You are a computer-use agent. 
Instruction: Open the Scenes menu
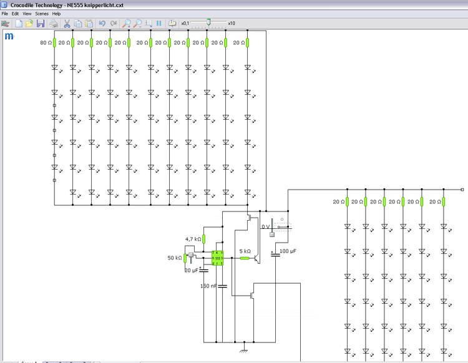point(42,13)
